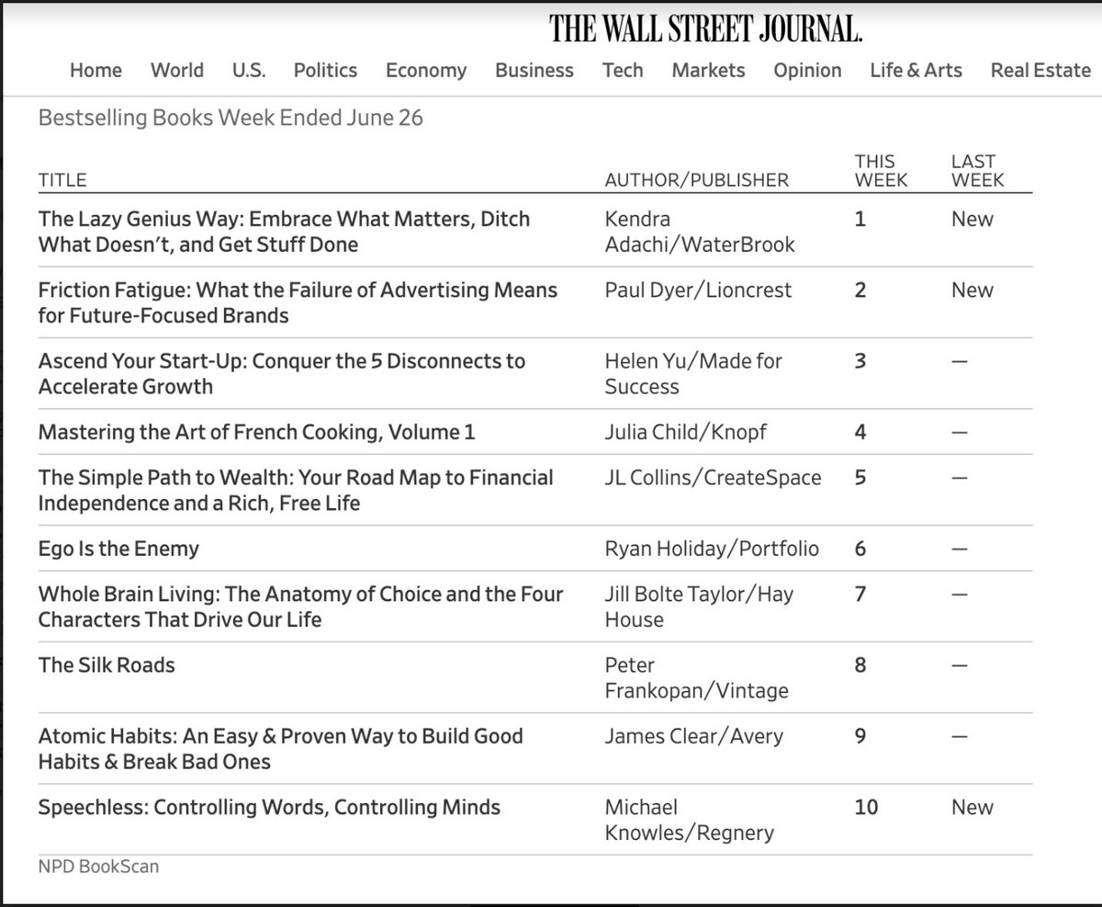Click James Clear/Avery author cell
This screenshot has width=1102, height=907.
[x=693, y=736]
